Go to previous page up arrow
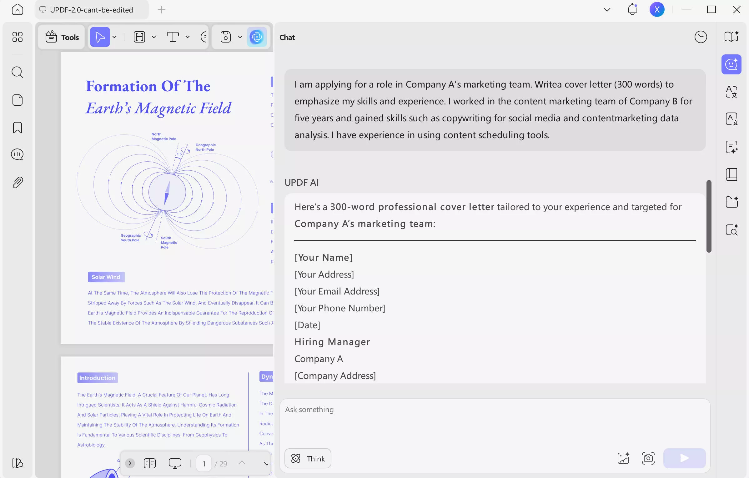Screen dimensions: 749x478 point(242,463)
